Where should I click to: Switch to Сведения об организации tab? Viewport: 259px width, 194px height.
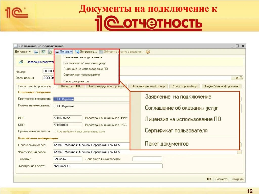36,86
